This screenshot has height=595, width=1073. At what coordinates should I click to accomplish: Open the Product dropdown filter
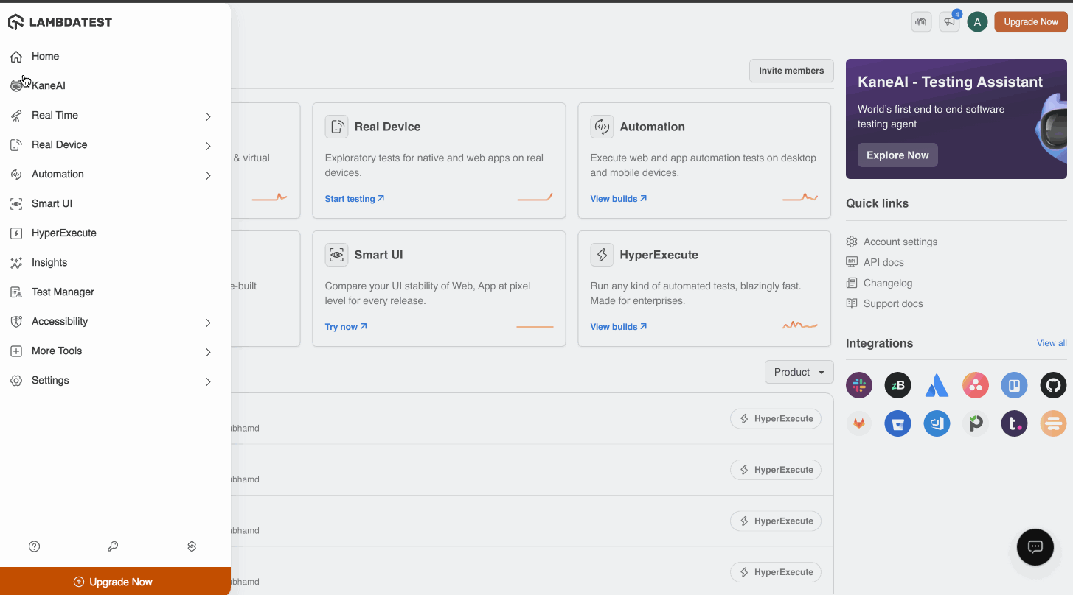click(799, 372)
